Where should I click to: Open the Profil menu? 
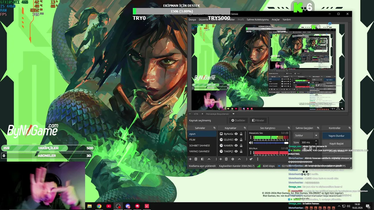point(241,20)
